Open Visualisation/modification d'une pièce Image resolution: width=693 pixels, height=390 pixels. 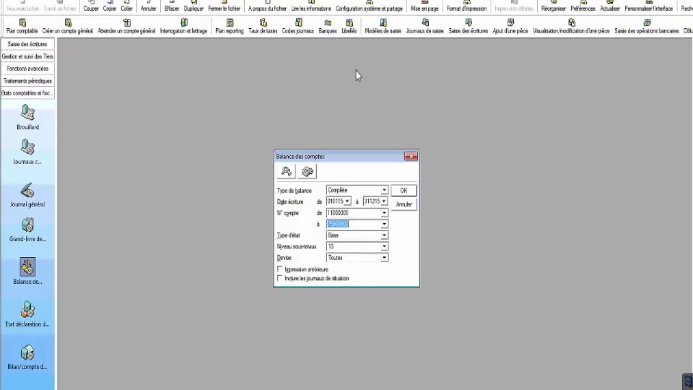[x=571, y=27]
